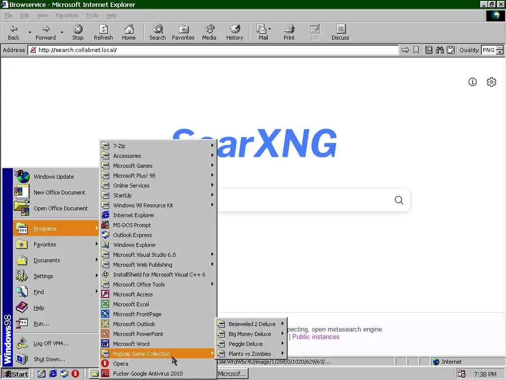Click the binoculars find icon
Image resolution: width=506 pixels, height=380 pixels.
pos(439,50)
